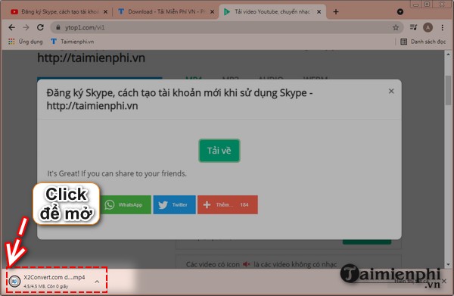Viewport: 454px width, 296px height.
Task: Open the profile avatar A
Action: click(428, 27)
